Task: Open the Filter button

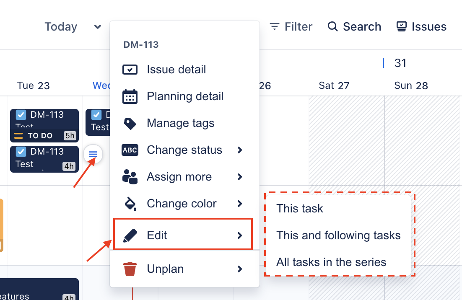Action: coord(291,27)
